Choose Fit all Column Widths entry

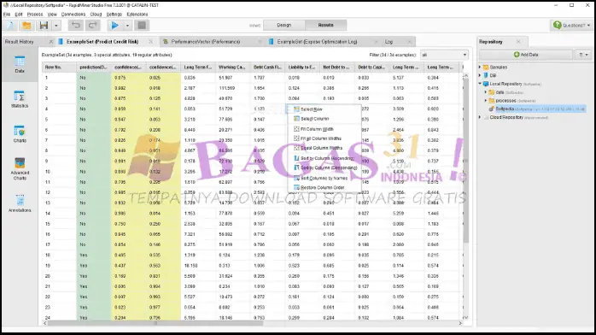coord(324,138)
